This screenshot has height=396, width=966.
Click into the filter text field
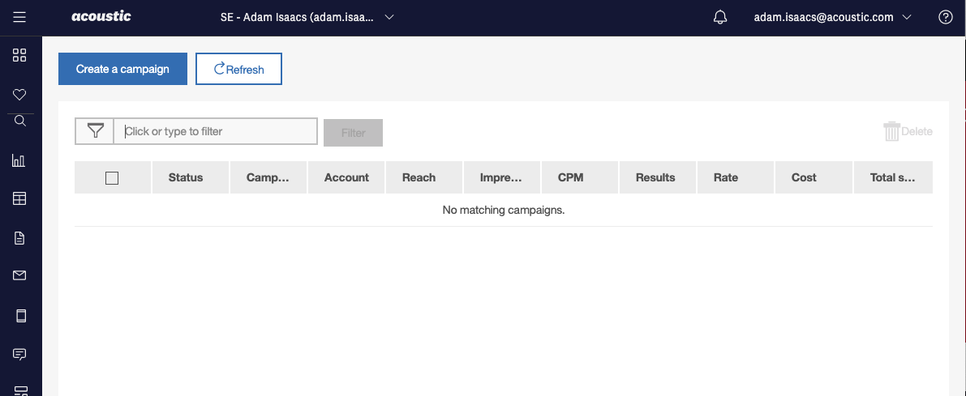click(217, 131)
